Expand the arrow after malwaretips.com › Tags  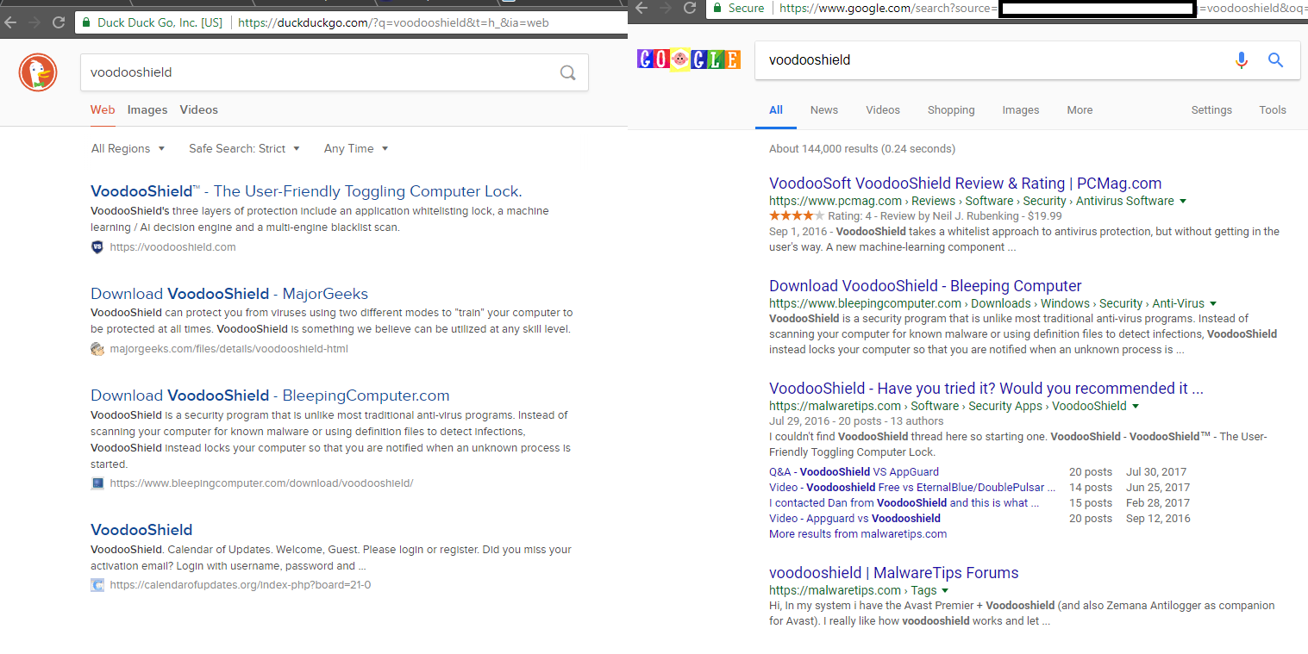(946, 590)
